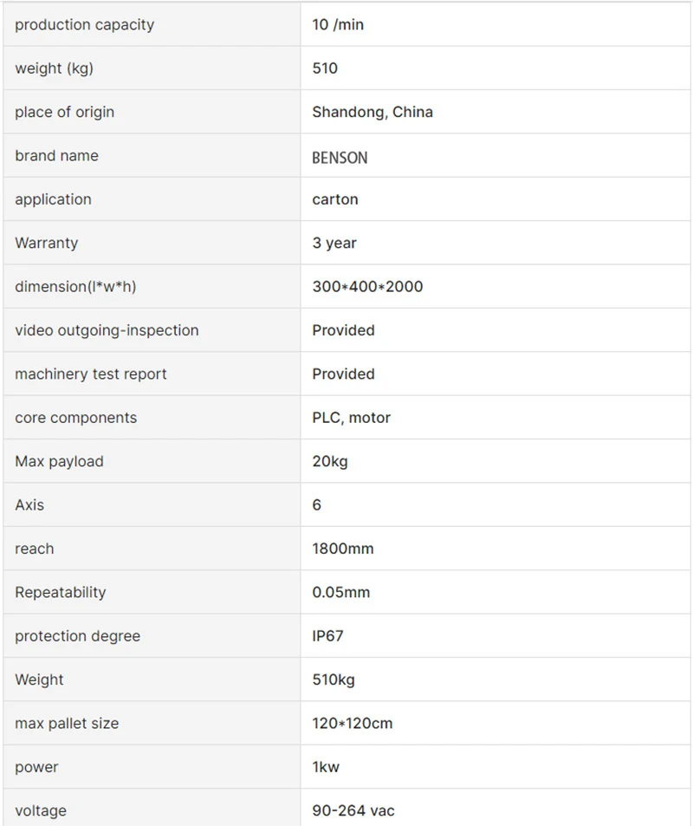Click the Warranty 3 year value
Screen dimensions: 693x826
334,244
